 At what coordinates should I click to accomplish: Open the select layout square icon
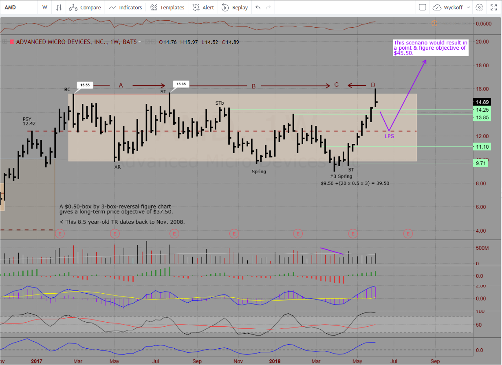click(x=423, y=7)
